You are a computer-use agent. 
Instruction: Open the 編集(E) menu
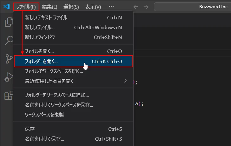49,7
